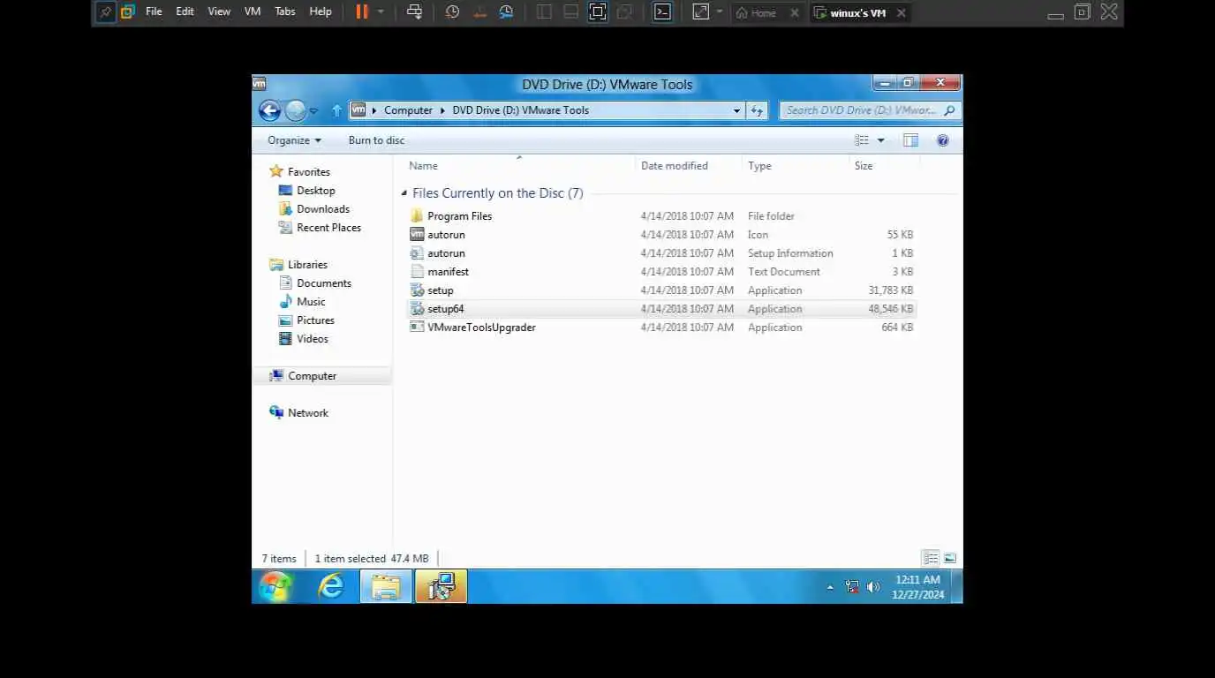Open power options dropdown next to pause
1215x678 pixels.
tap(381, 12)
